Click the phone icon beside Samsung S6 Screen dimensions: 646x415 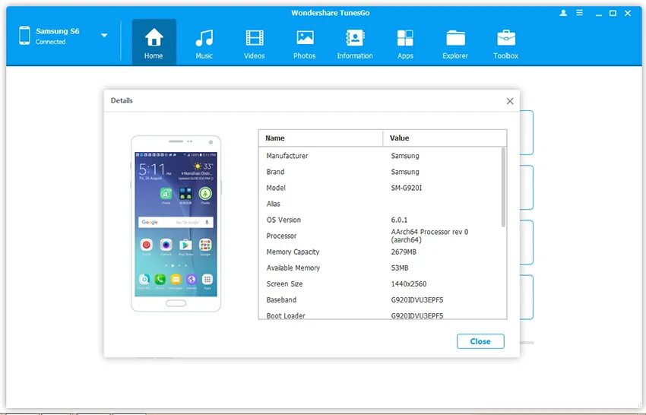[24, 36]
